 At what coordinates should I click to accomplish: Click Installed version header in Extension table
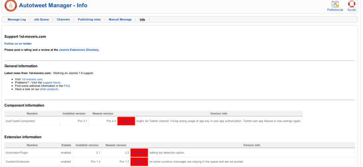pyautogui.click(x=87, y=145)
